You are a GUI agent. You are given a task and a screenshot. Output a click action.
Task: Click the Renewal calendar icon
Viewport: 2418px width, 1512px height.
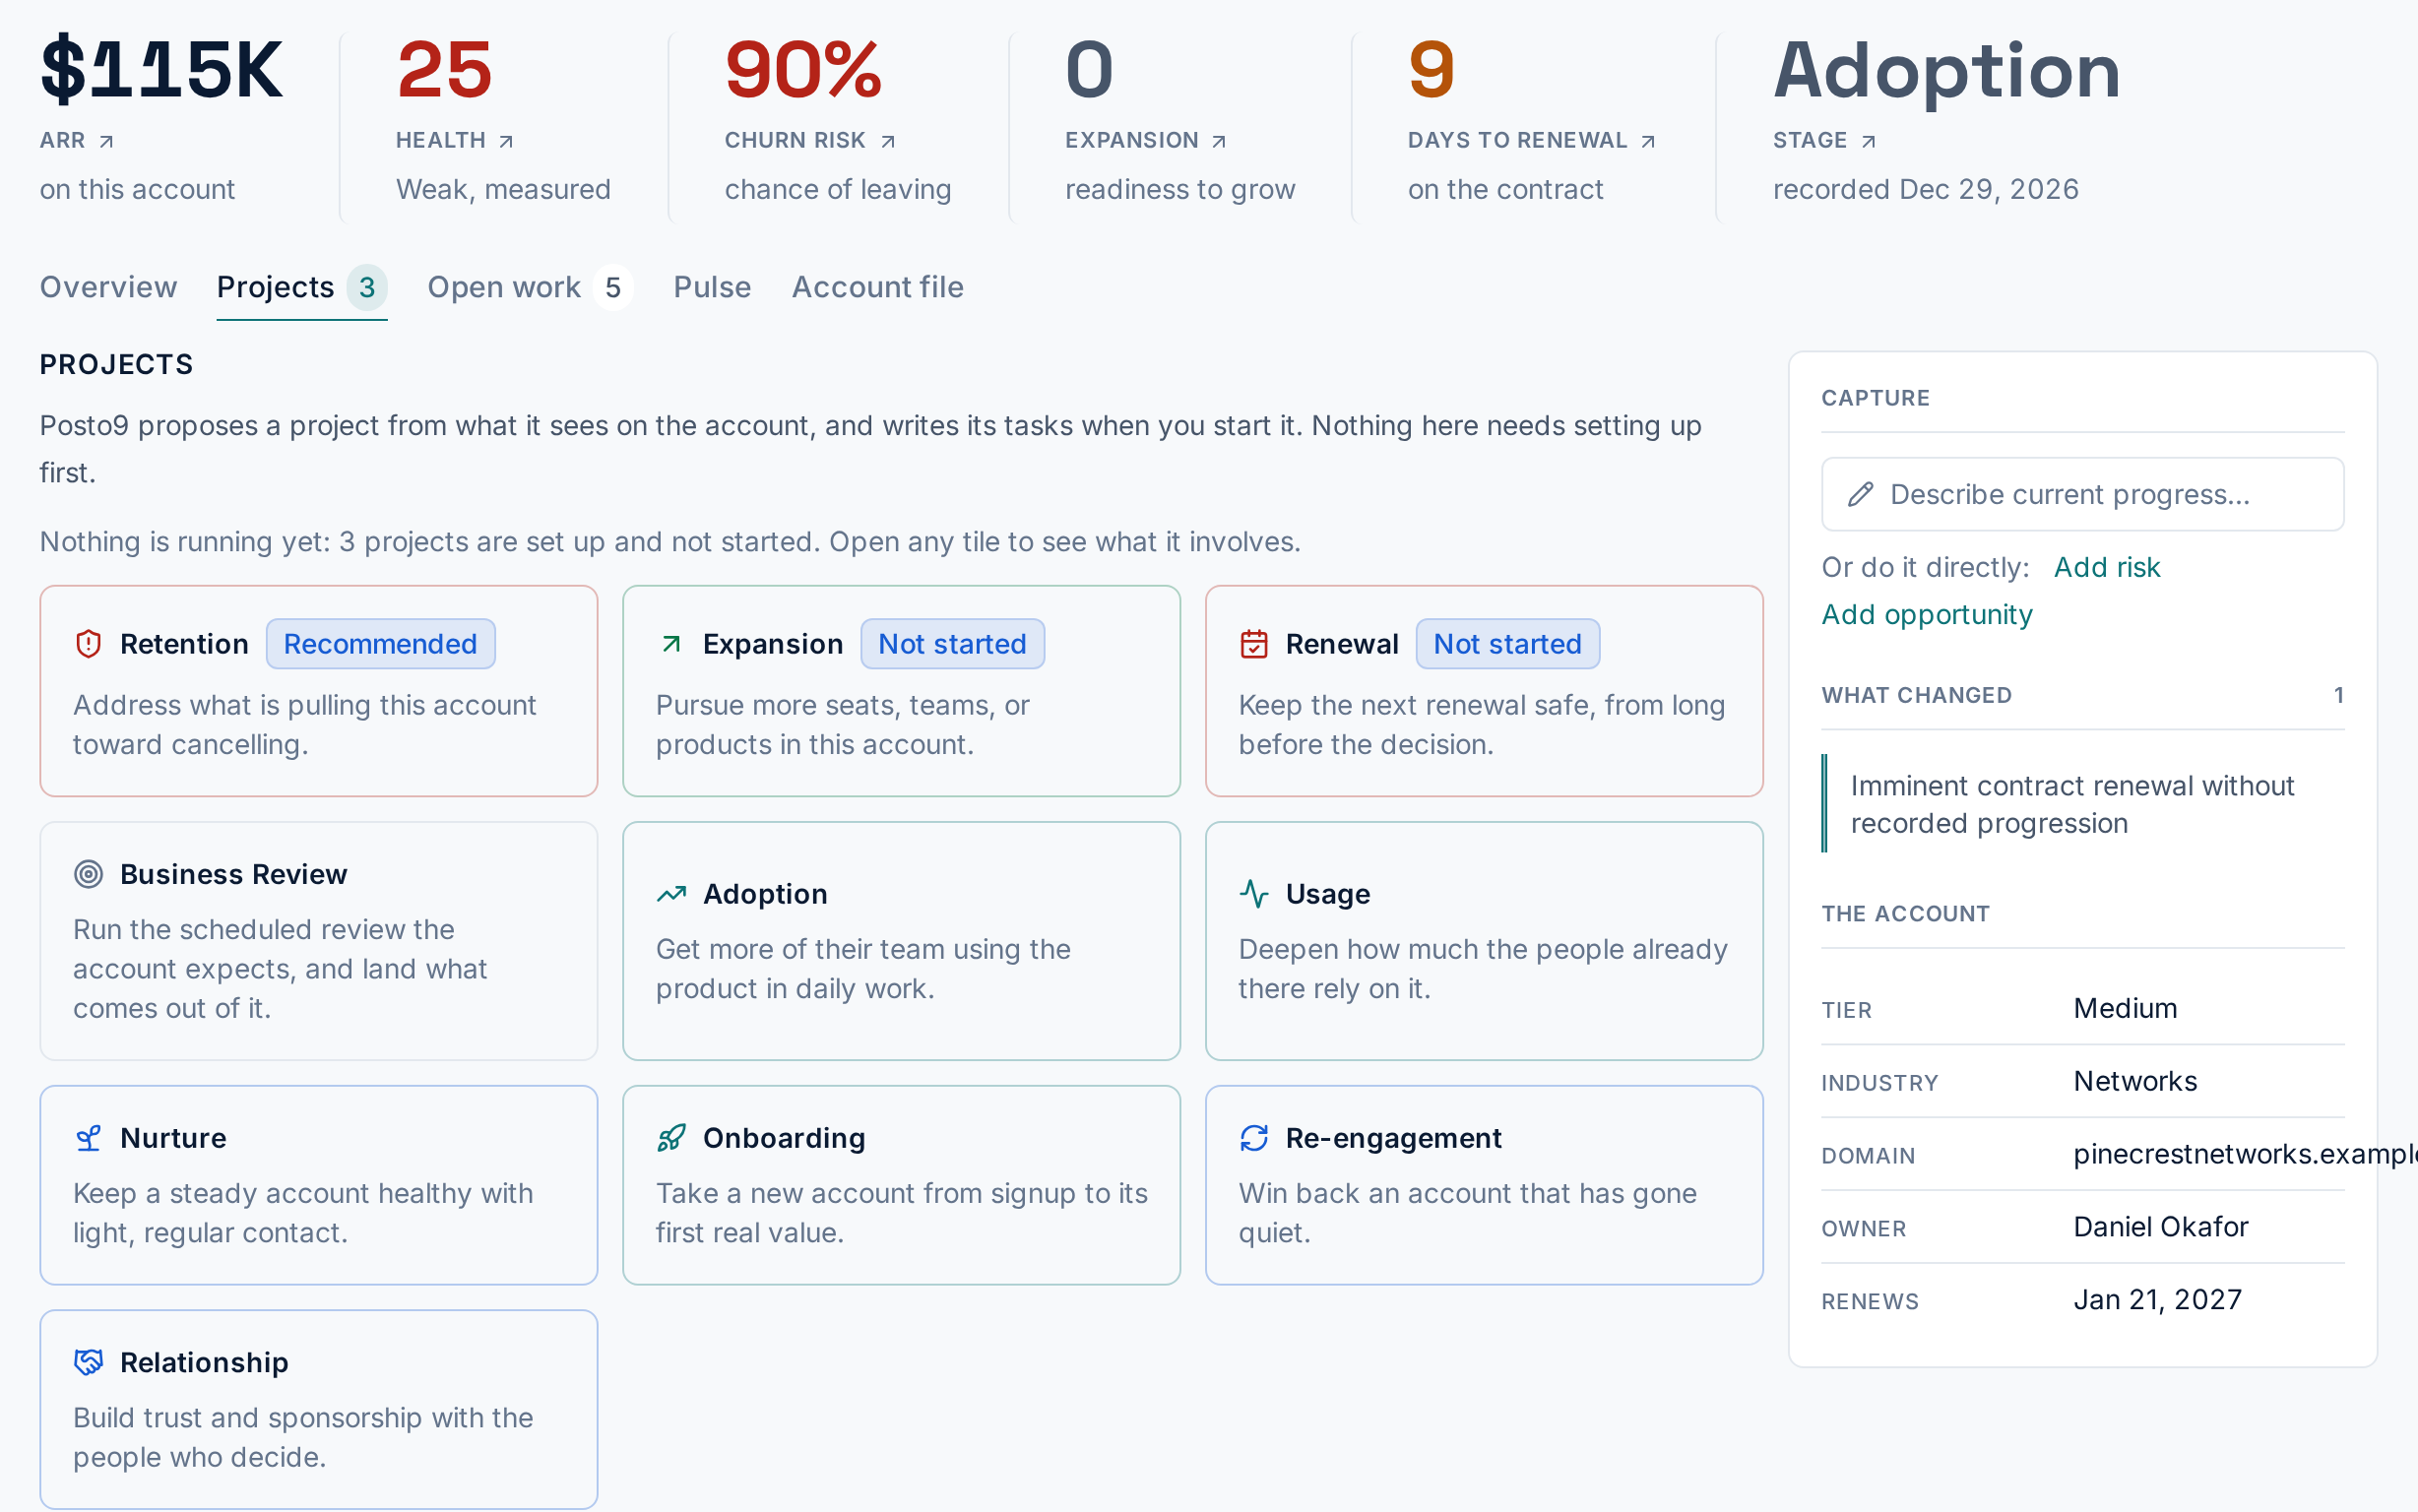pyautogui.click(x=1254, y=644)
